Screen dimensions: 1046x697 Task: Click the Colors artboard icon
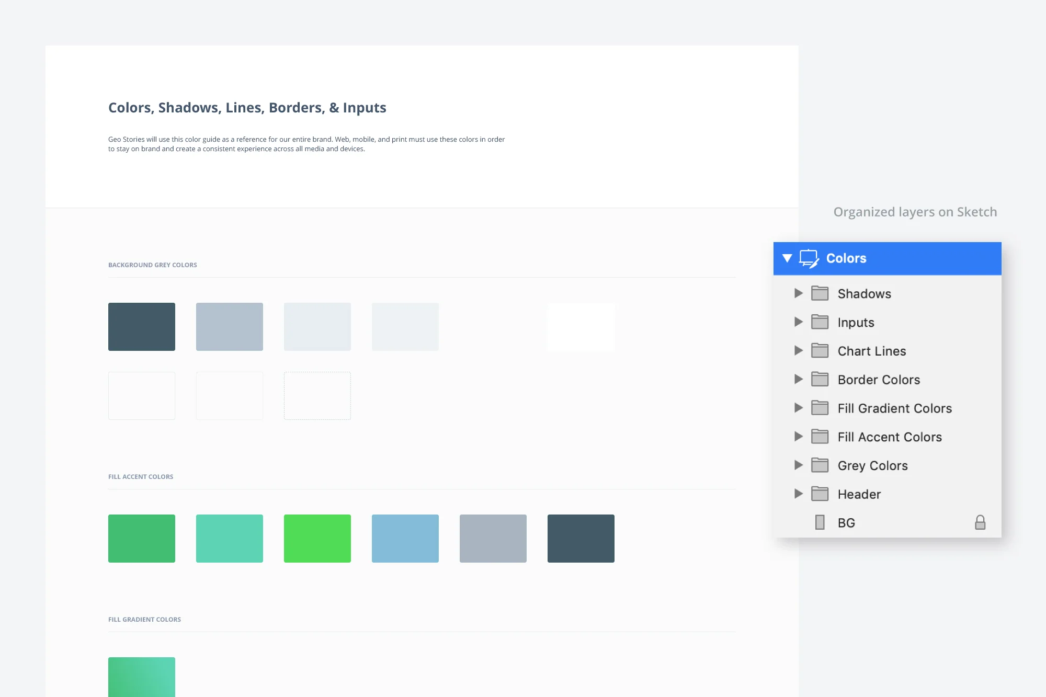(809, 258)
